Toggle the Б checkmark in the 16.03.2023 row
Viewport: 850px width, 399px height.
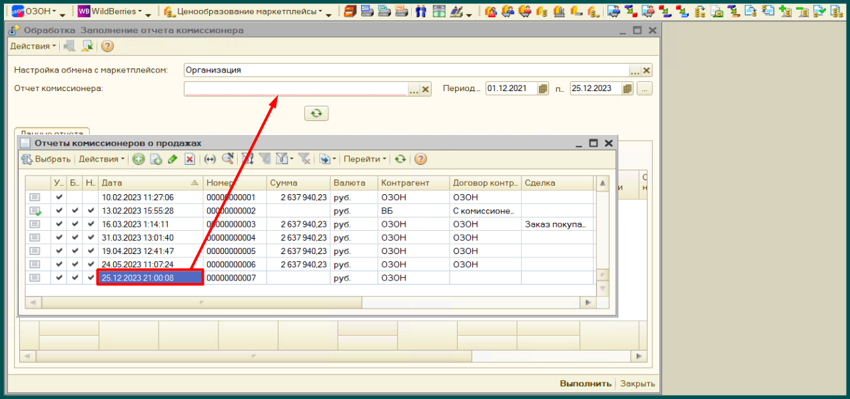pyautogui.click(x=75, y=224)
